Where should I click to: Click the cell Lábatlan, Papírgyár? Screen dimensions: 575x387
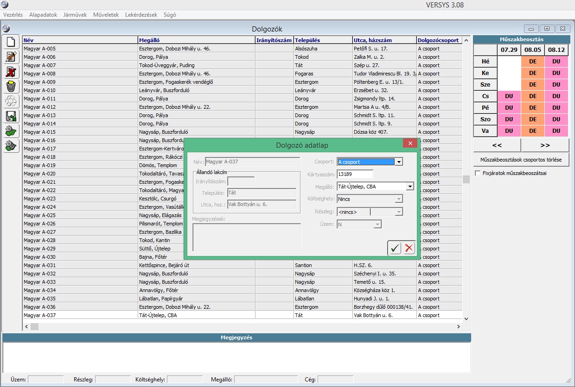point(197,299)
